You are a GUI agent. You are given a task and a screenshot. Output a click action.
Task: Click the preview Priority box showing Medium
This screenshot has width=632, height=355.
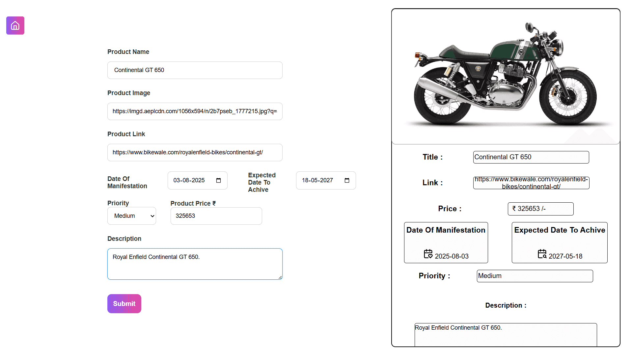[x=535, y=276]
